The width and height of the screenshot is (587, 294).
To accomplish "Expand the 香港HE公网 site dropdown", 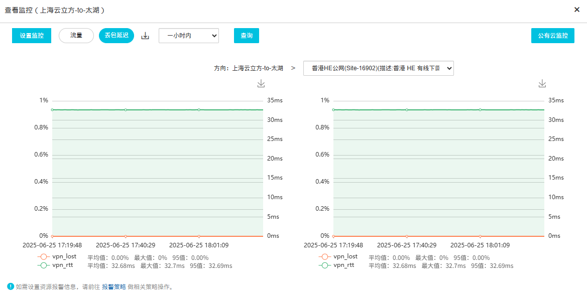I will [379, 68].
